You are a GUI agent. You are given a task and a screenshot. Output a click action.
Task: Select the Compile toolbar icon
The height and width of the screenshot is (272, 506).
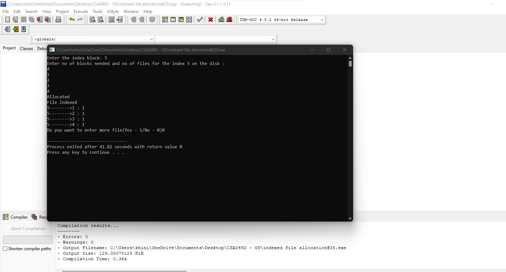click(165, 19)
